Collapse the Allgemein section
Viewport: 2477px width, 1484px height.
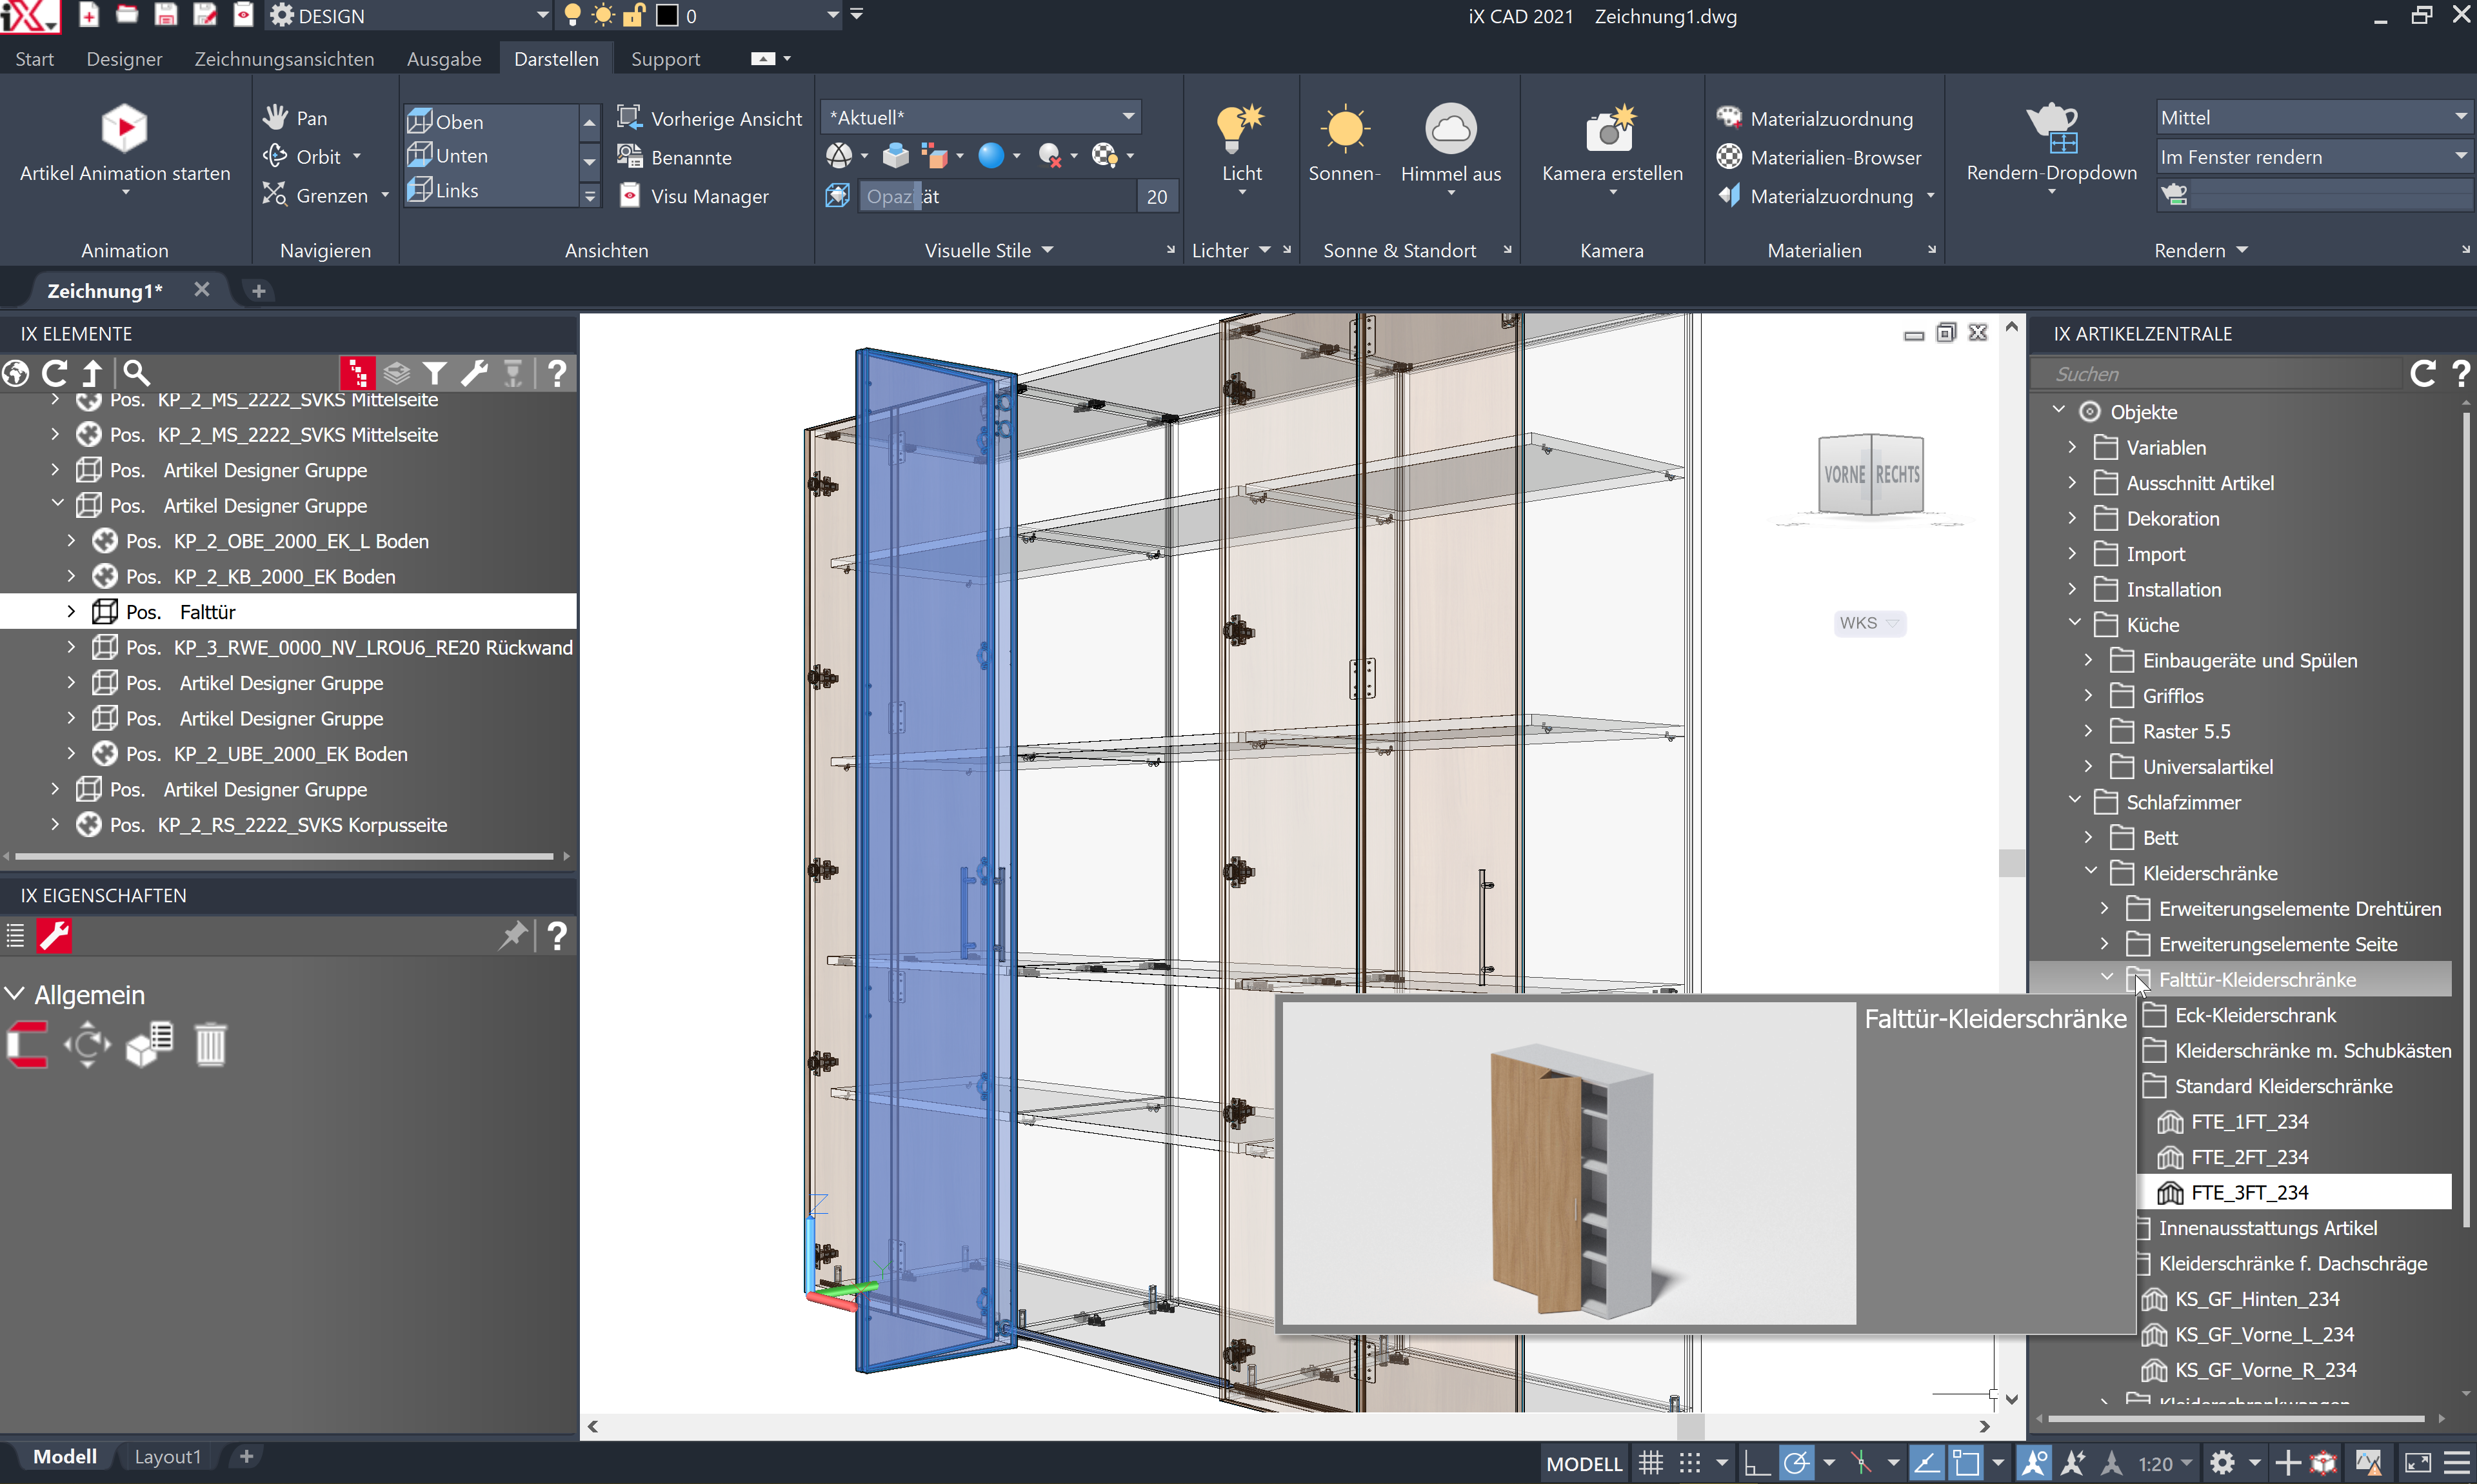click(x=14, y=994)
